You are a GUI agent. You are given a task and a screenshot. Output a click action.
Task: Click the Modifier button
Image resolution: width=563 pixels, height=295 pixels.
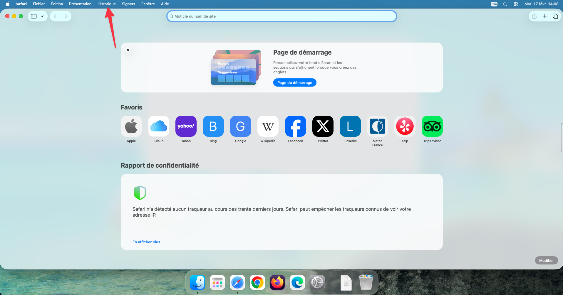(x=547, y=260)
